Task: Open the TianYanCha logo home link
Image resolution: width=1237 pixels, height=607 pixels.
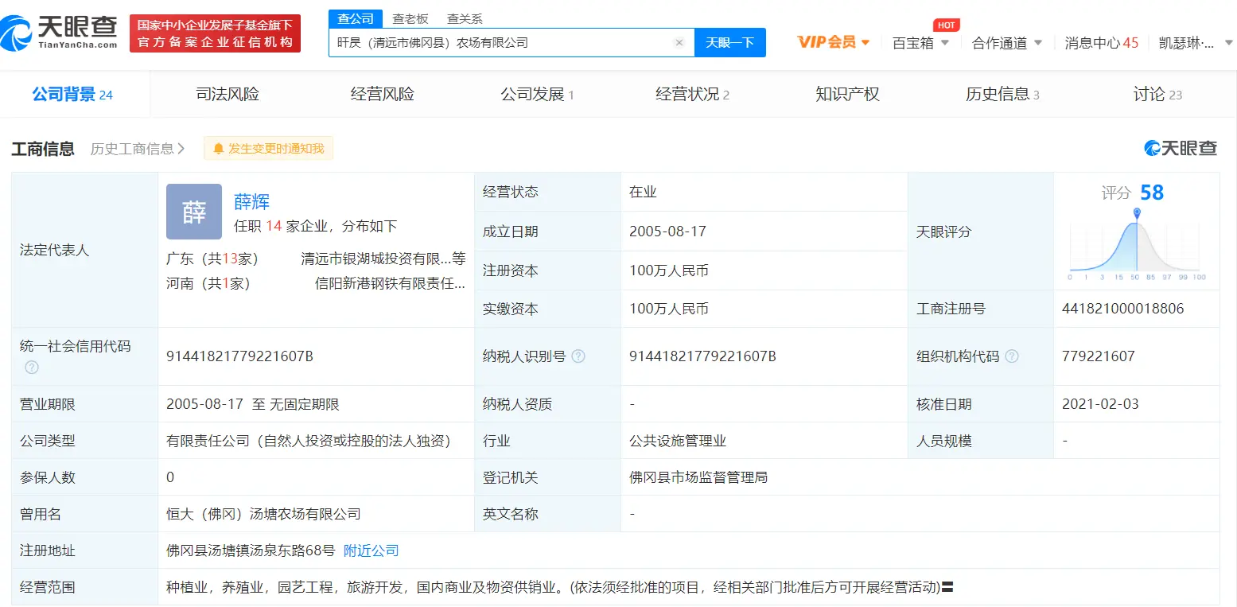Action: 60,33
